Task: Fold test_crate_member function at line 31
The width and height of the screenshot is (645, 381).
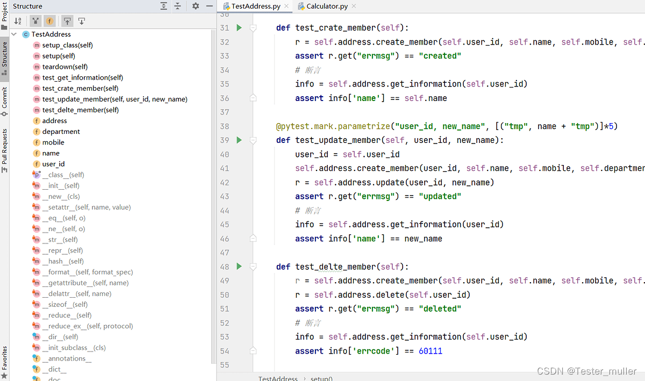Action: point(253,27)
